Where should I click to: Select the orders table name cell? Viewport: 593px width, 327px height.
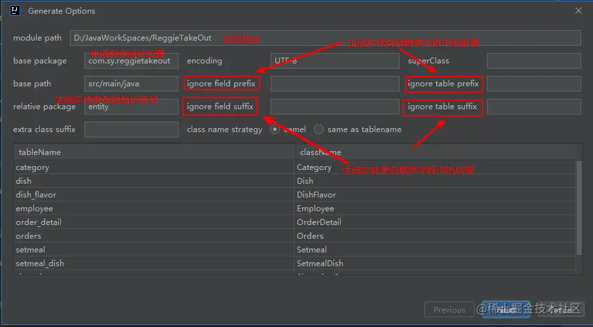(x=154, y=236)
